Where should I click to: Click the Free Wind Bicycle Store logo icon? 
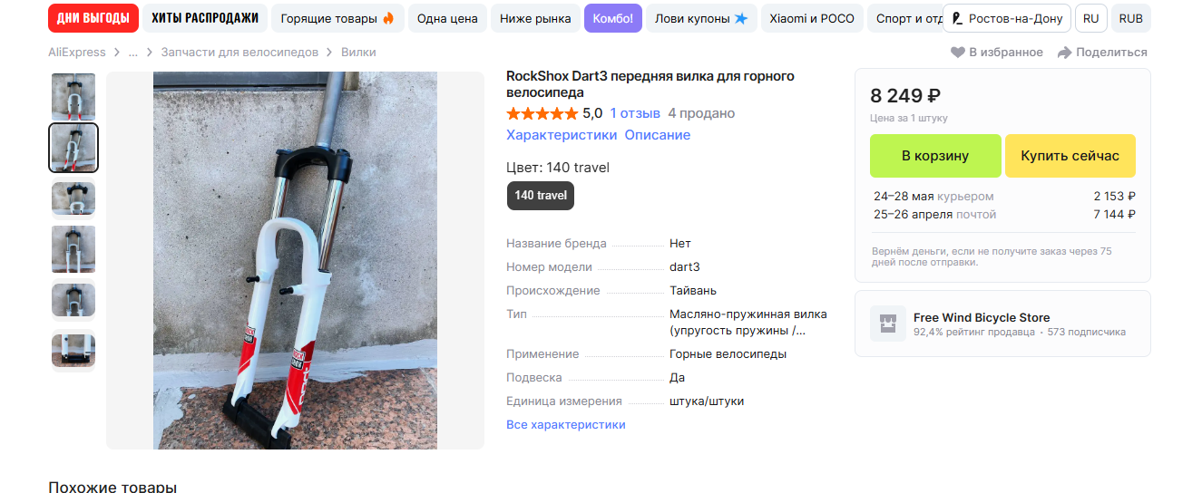point(888,324)
